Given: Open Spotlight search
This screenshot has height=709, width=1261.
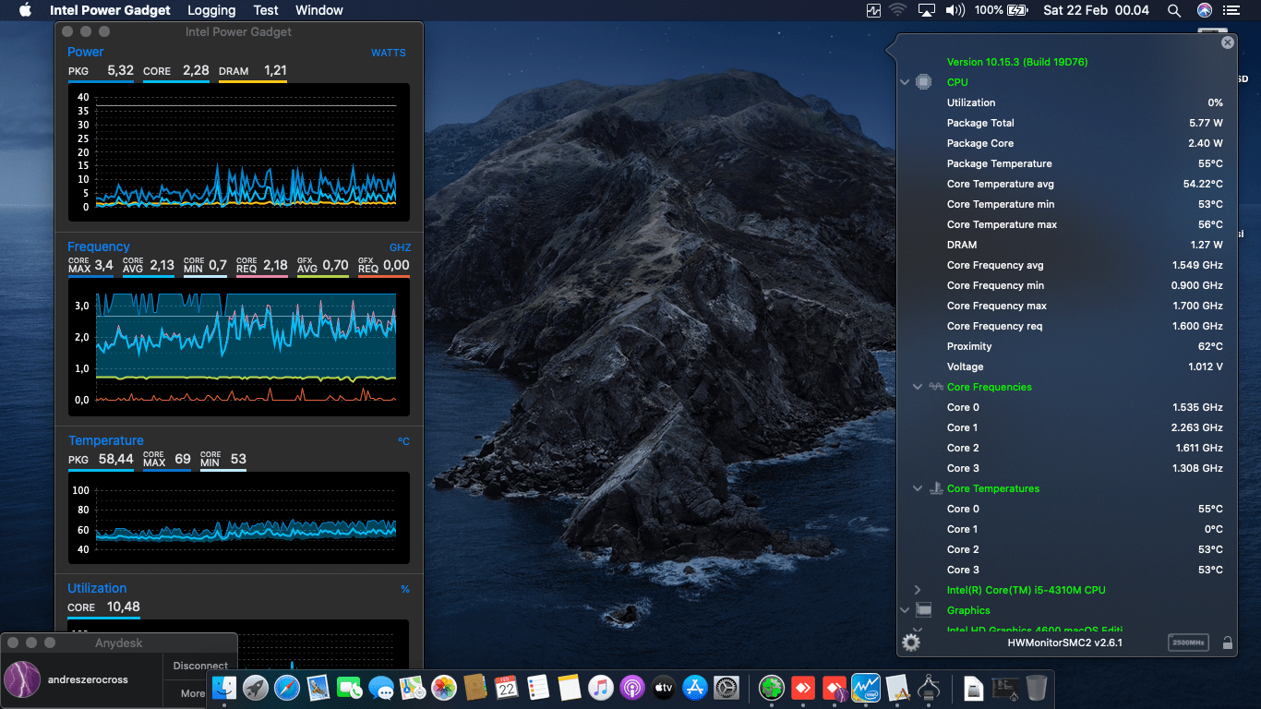Looking at the screenshot, I should pos(1174,10).
